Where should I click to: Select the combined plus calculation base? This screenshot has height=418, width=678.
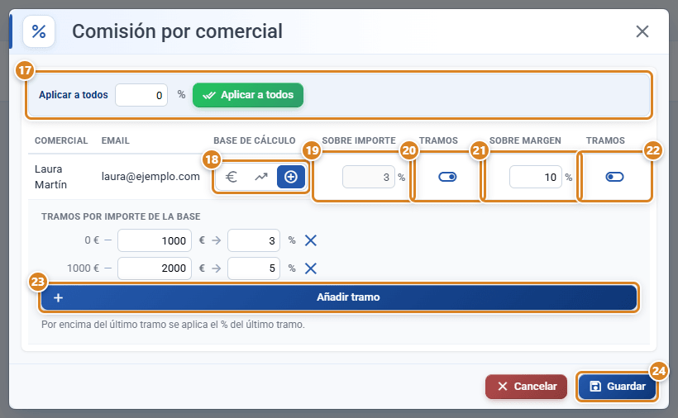(x=290, y=177)
